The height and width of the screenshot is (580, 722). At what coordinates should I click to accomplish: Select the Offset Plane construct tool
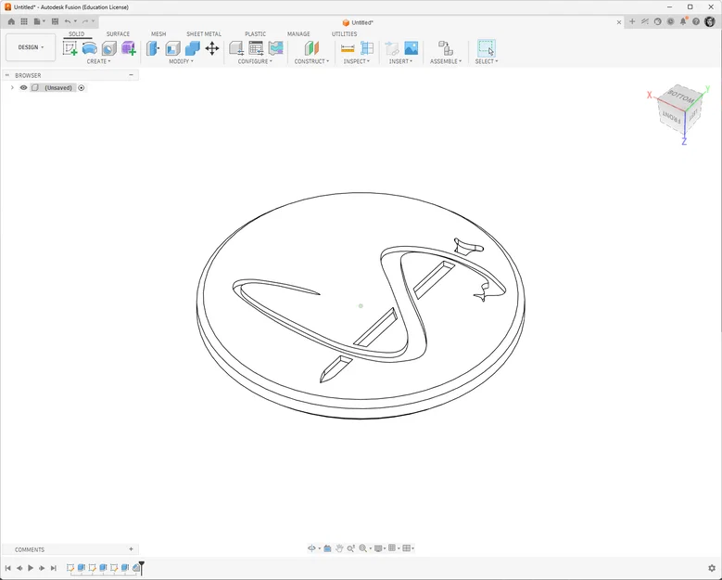pyautogui.click(x=311, y=48)
